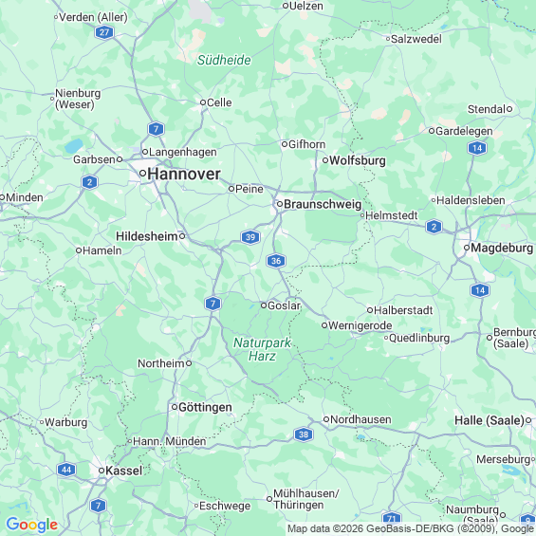The width and height of the screenshot is (536, 536).
Task: Select the Braunschweig city marker
Action: pos(280,204)
